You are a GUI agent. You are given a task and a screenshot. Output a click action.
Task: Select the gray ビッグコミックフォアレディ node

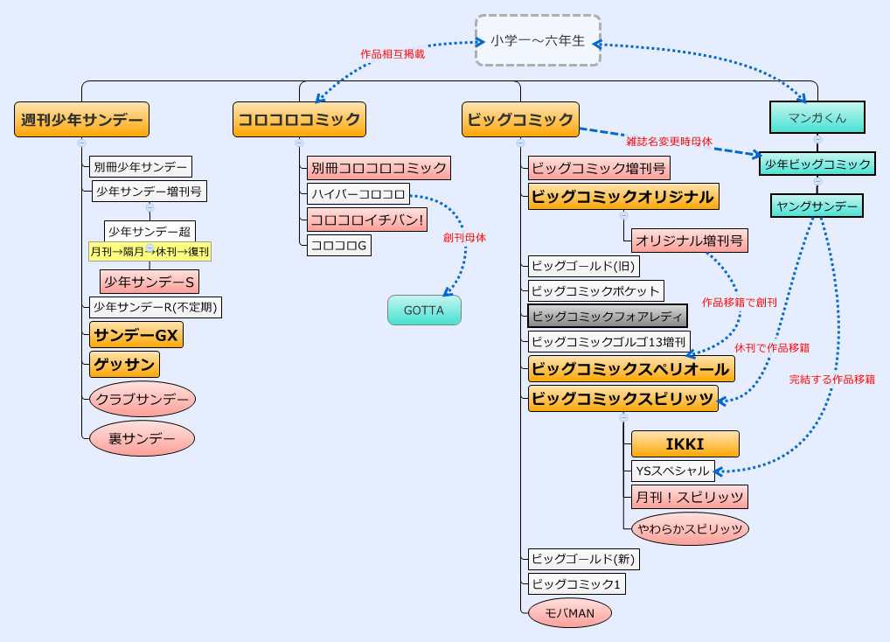point(608,316)
